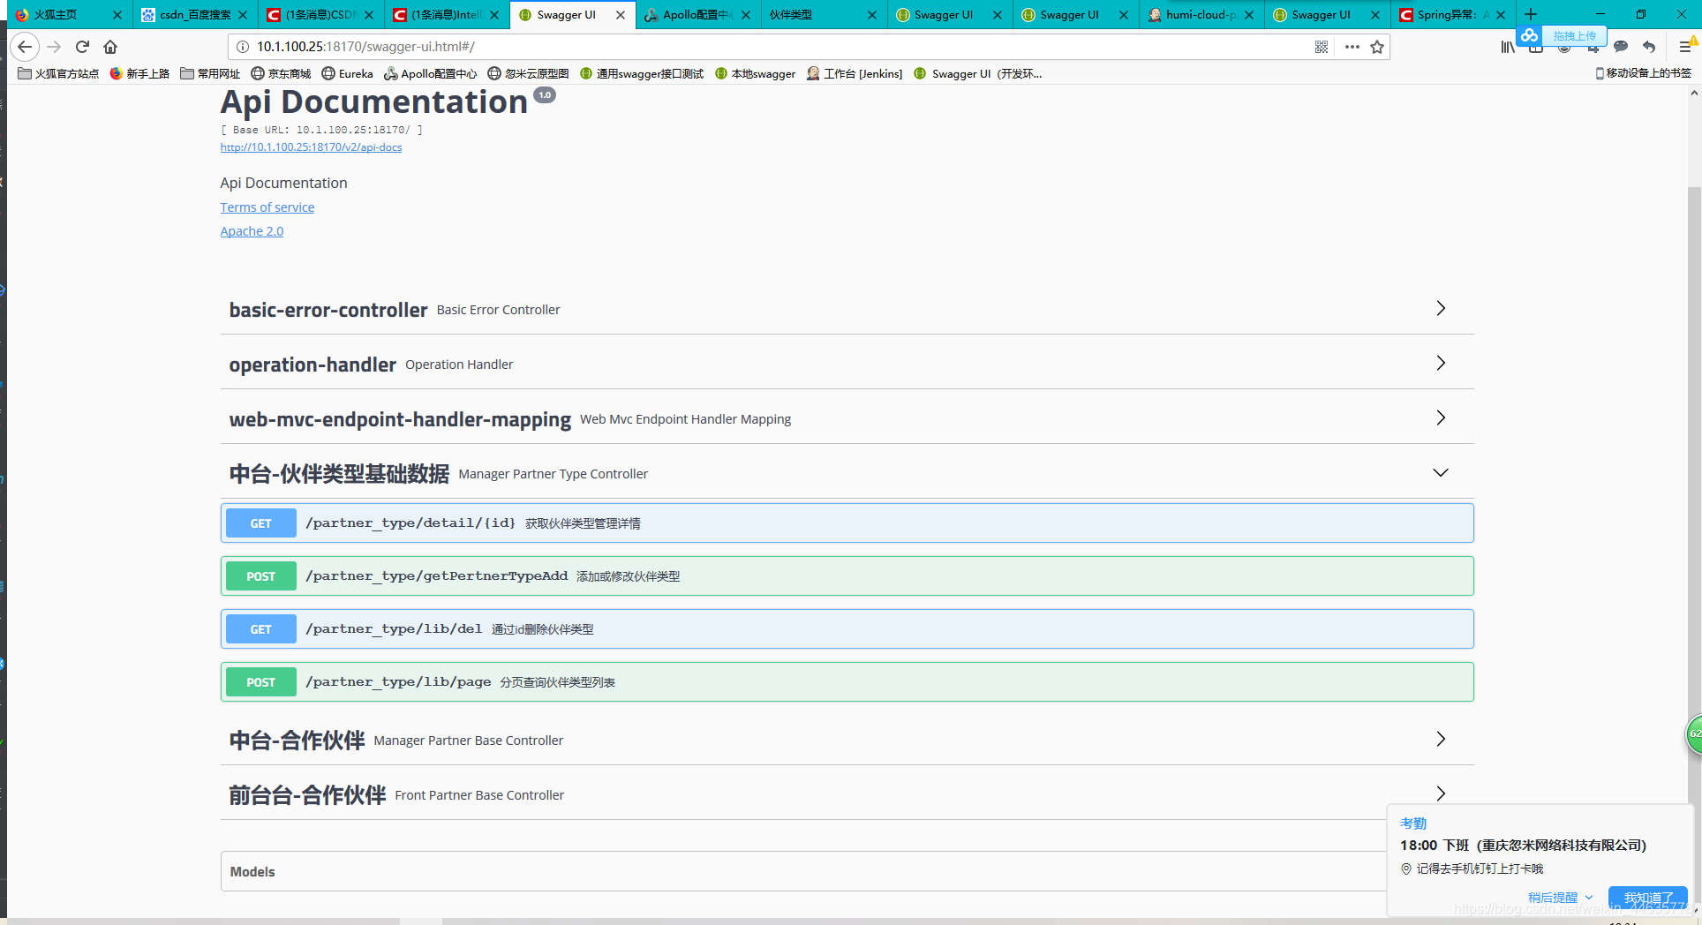Expand the 中台-合作伙伴 section

[847, 740]
